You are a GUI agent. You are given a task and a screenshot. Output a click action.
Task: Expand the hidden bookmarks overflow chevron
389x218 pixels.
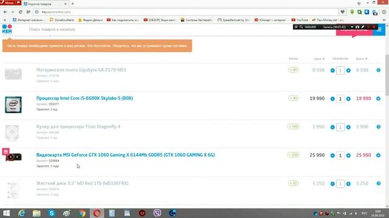click(384, 20)
